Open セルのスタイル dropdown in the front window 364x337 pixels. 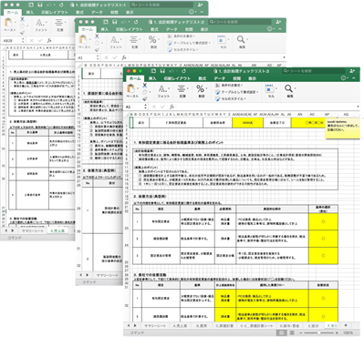click(230, 98)
